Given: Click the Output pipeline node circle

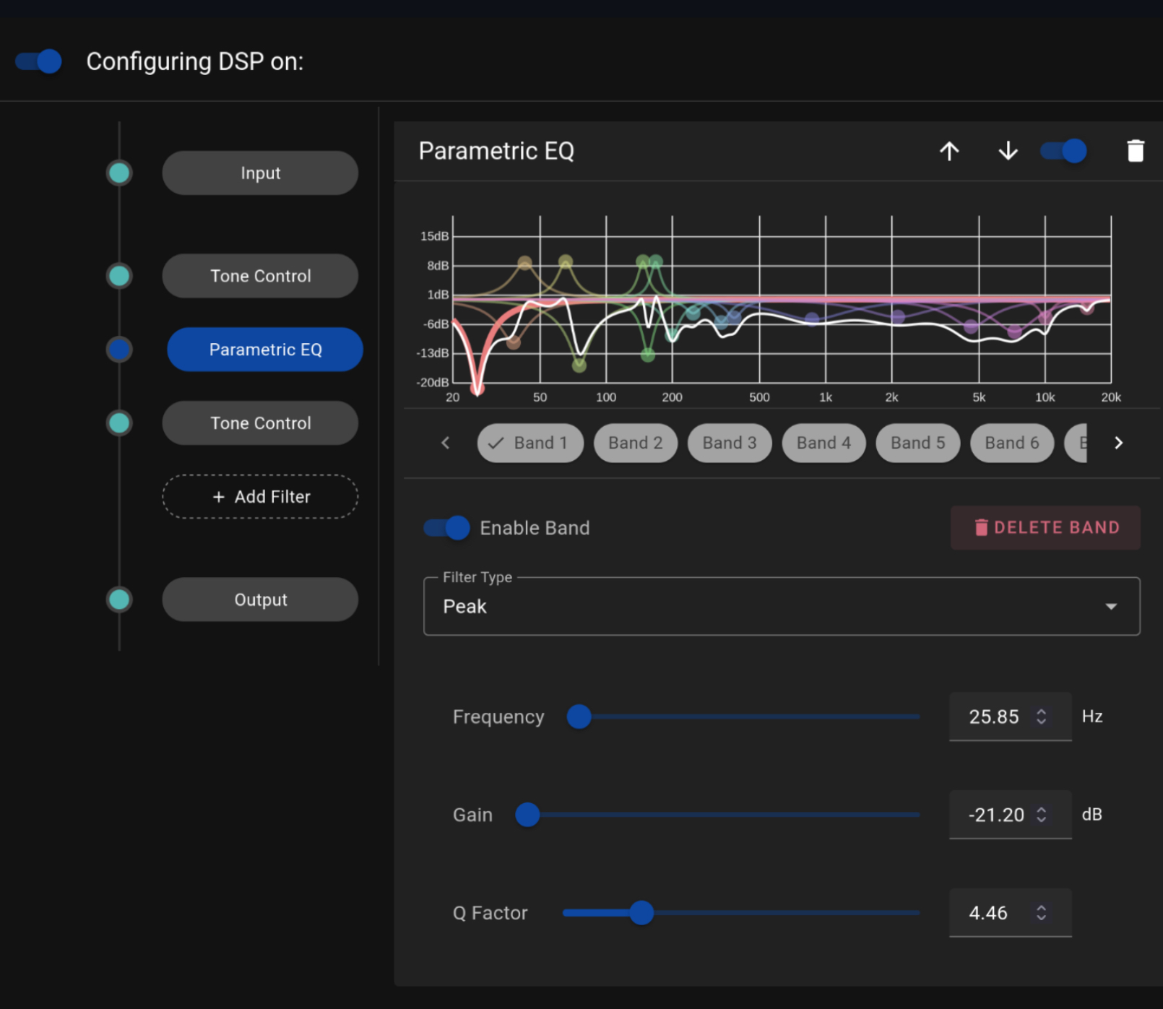Looking at the screenshot, I should (119, 599).
